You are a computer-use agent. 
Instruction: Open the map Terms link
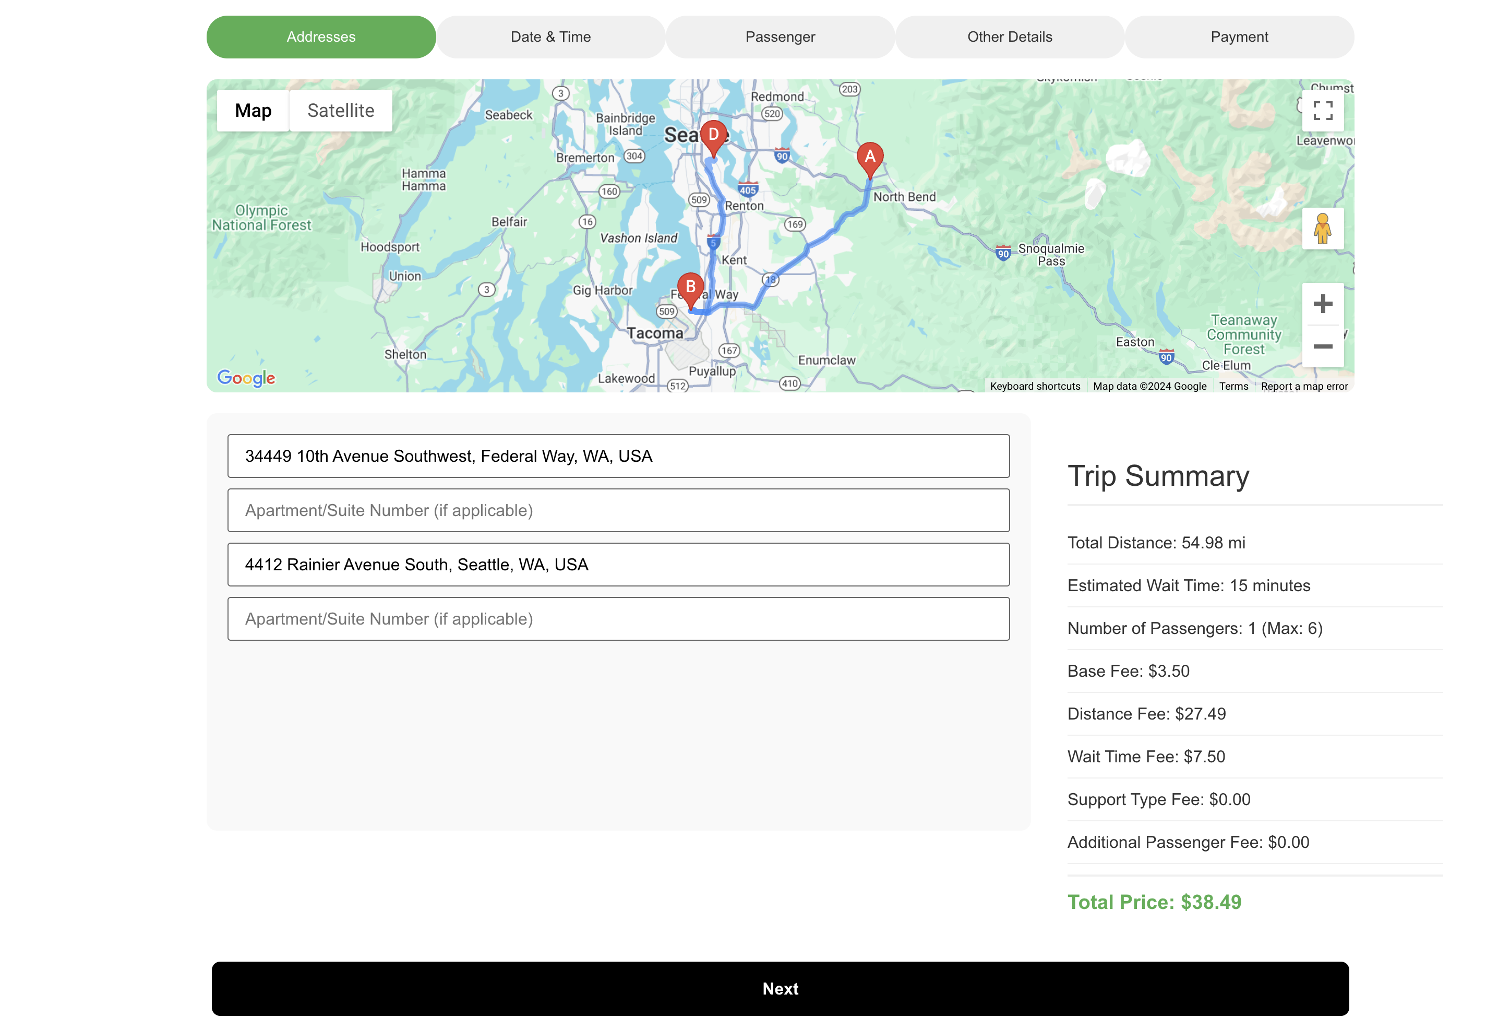1233,386
